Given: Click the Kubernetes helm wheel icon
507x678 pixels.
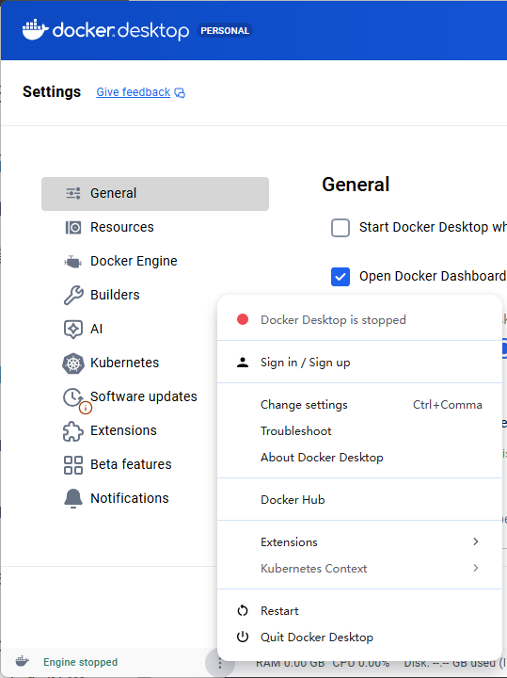Looking at the screenshot, I should (73, 363).
